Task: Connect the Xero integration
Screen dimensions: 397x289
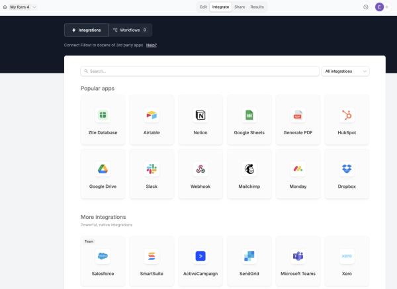Action: coord(347,261)
